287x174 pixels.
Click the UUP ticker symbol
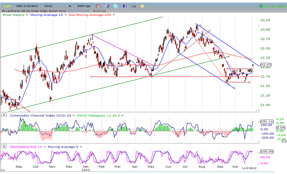click(7, 6)
